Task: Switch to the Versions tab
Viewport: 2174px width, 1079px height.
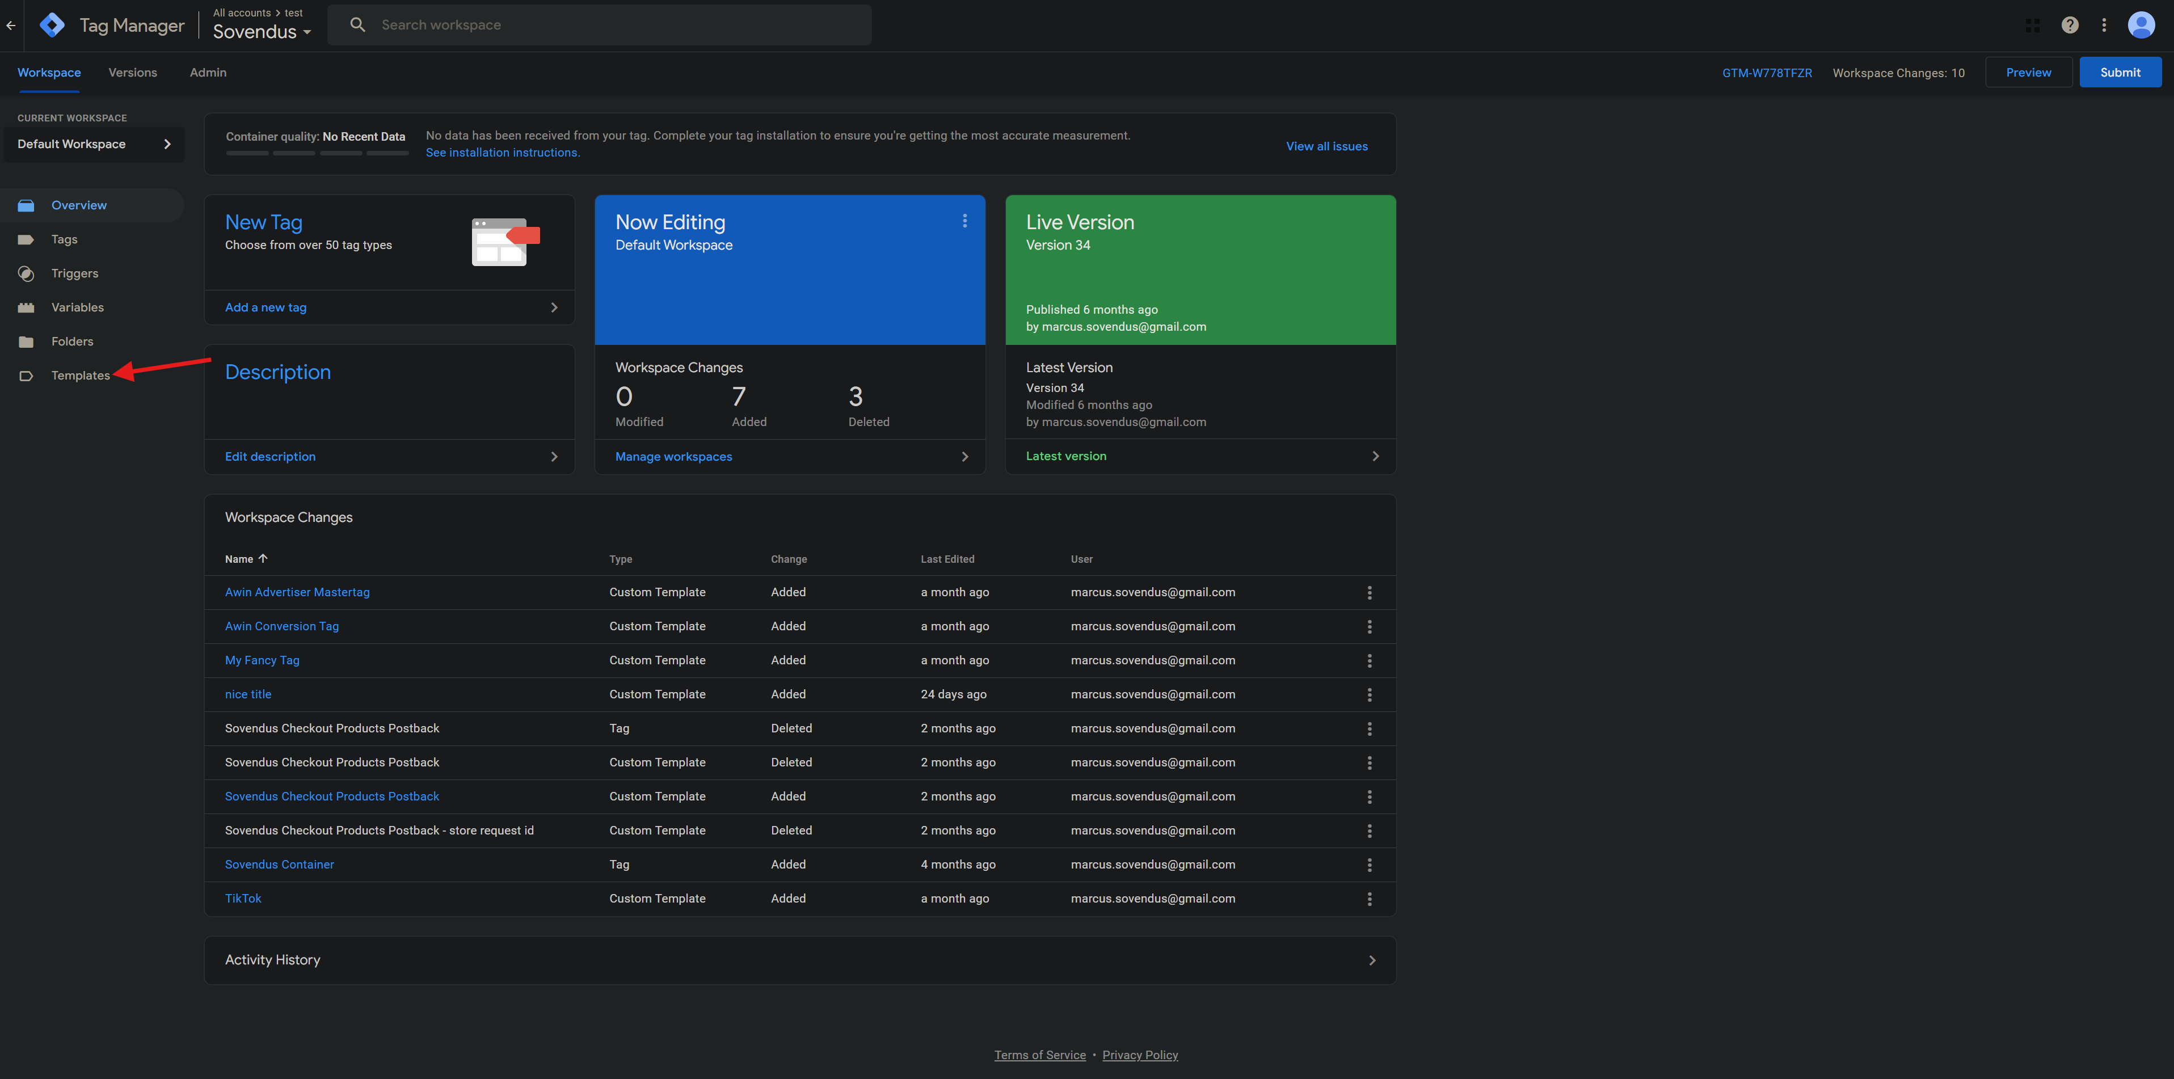Action: pos(133,73)
